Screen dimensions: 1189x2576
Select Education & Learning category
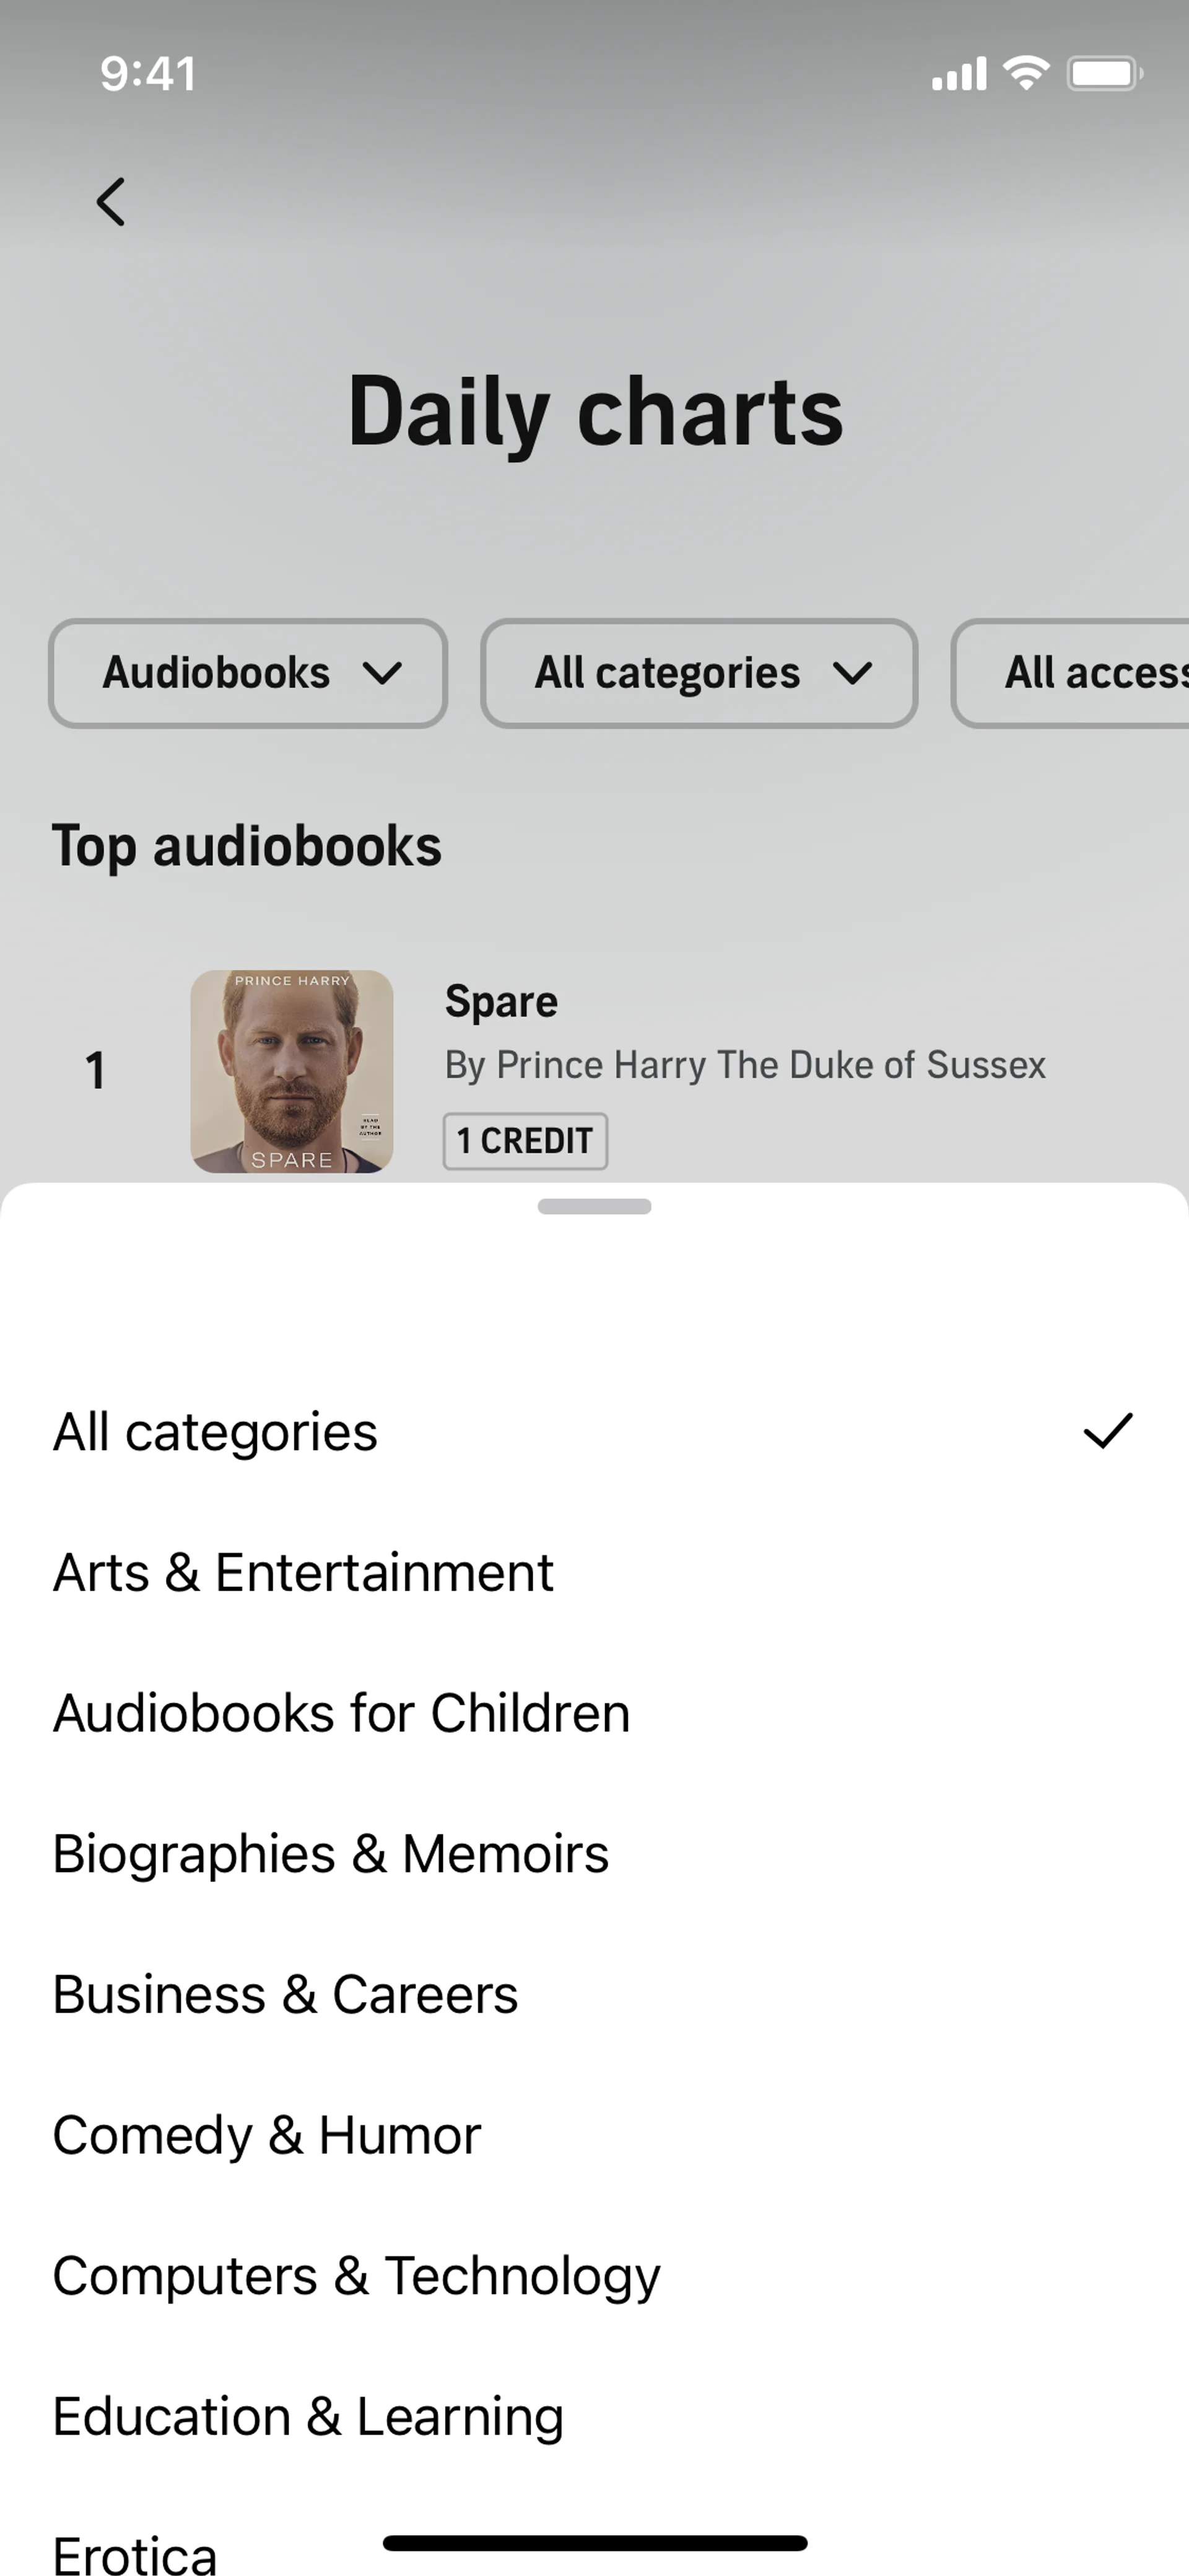tap(308, 2417)
